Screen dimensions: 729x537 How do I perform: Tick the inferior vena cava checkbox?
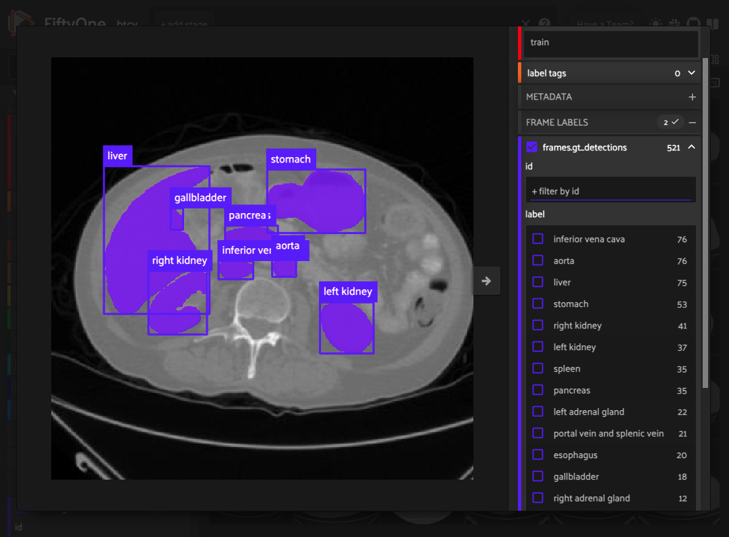click(x=537, y=239)
